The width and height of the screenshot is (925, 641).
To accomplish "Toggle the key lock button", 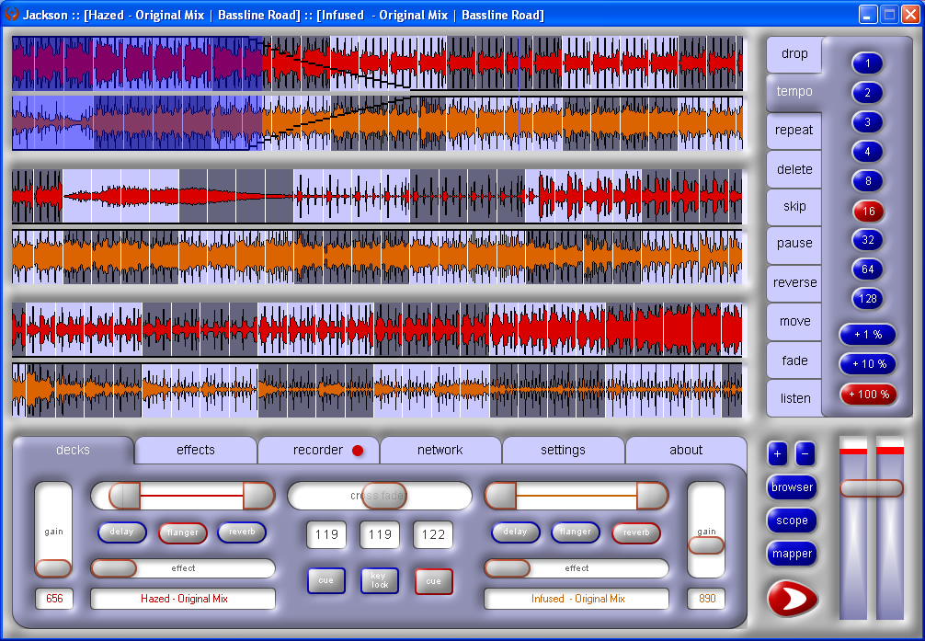I will (379, 580).
